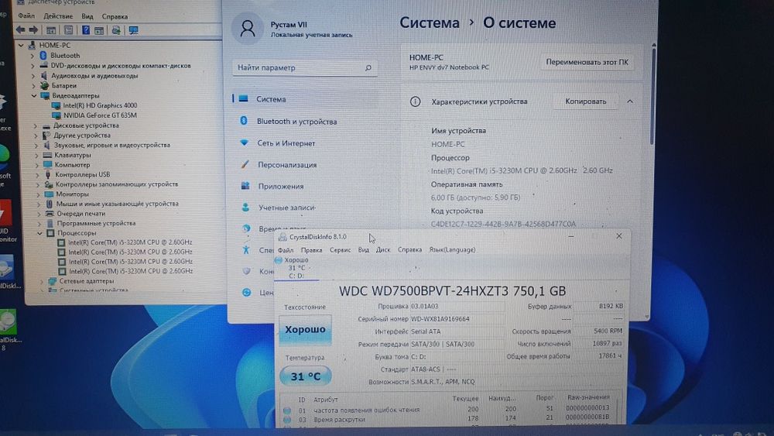Click the HOME-PC computer icon at tree root
774x436 pixels.
[32, 45]
